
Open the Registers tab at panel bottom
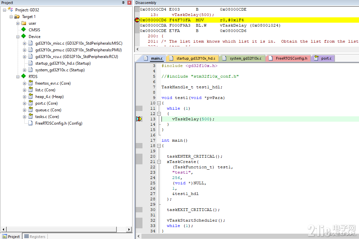coord(35,236)
